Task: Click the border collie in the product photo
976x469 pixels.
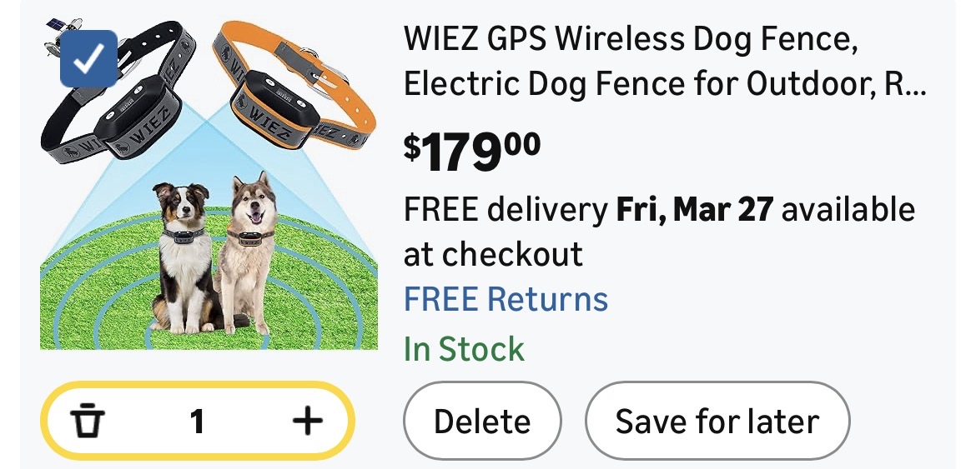Action: click(181, 250)
